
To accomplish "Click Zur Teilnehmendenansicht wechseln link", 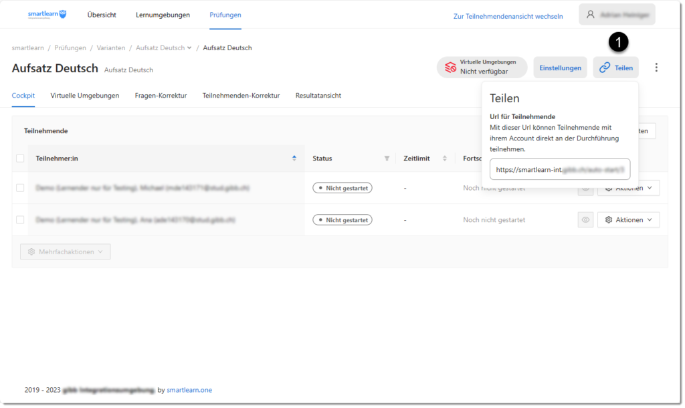I will pyautogui.click(x=508, y=16).
